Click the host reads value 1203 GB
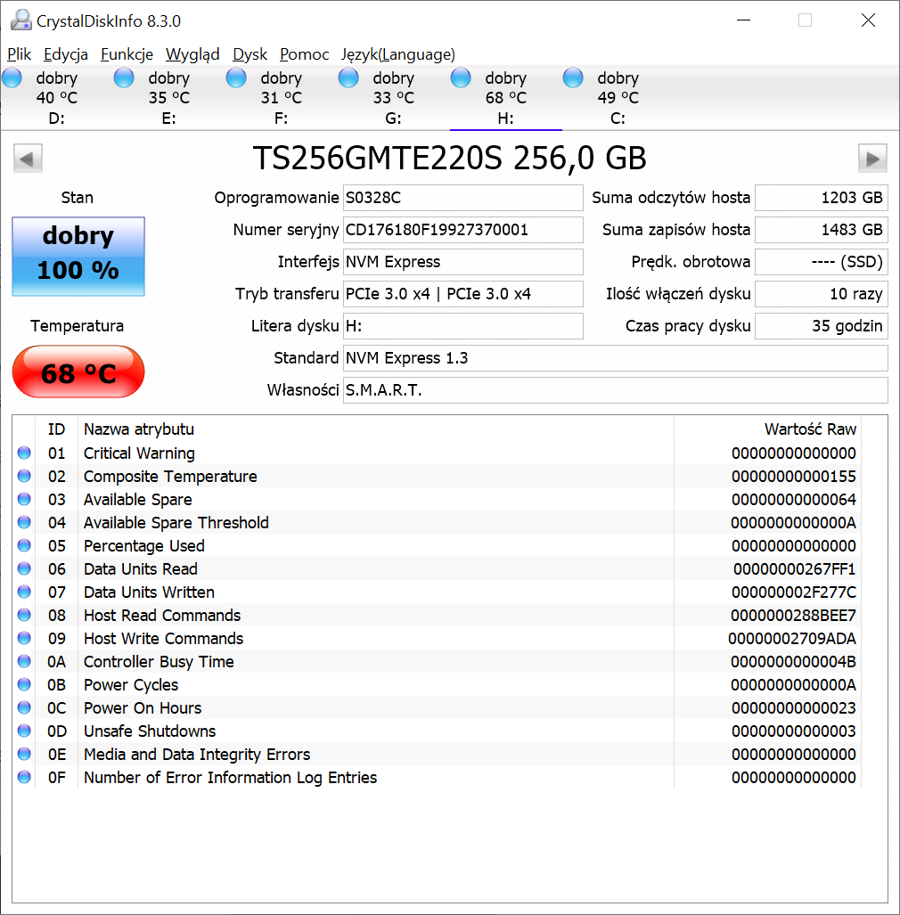This screenshot has height=915, width=900. tap(822, 198)
